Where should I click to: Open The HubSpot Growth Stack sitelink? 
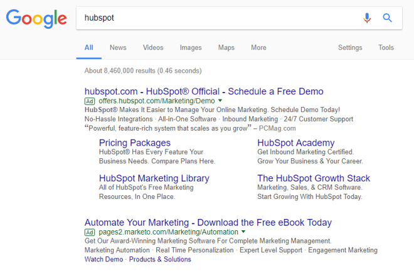pyautogui.click(x=314, y=178)
